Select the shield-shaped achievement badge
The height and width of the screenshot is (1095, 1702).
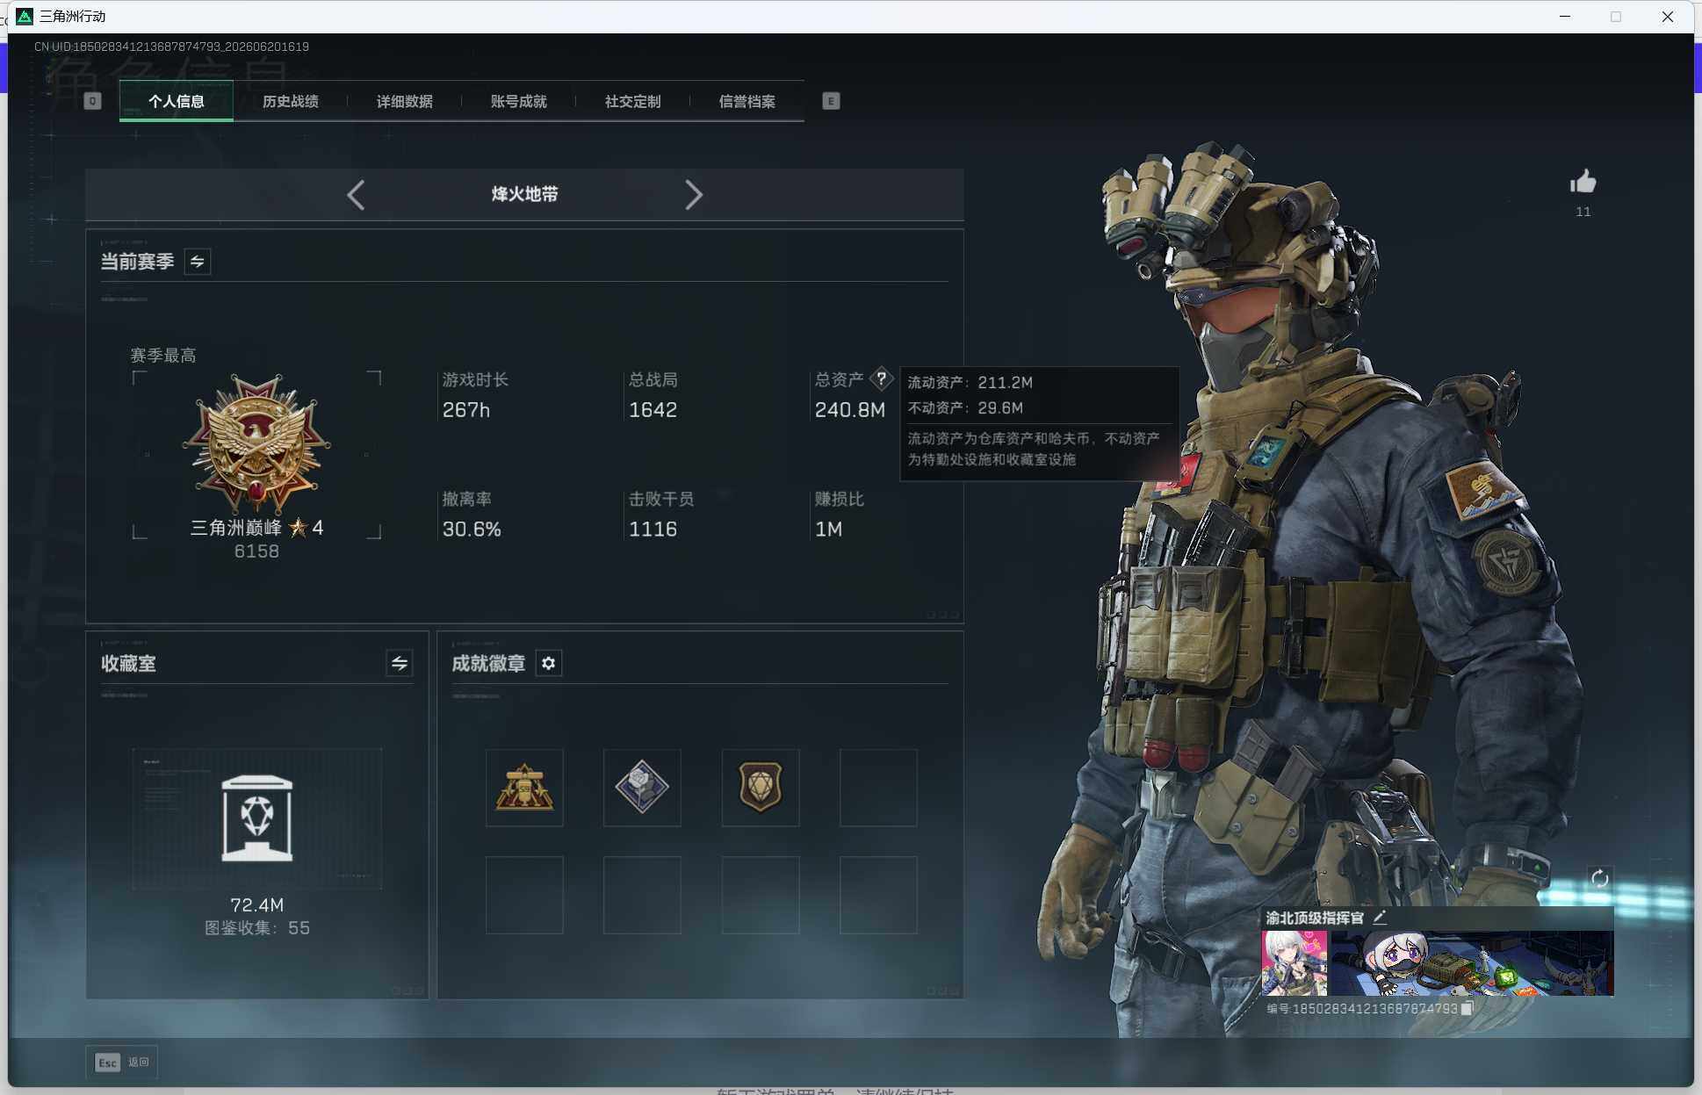pyautogui.click(x=761, y=788)
